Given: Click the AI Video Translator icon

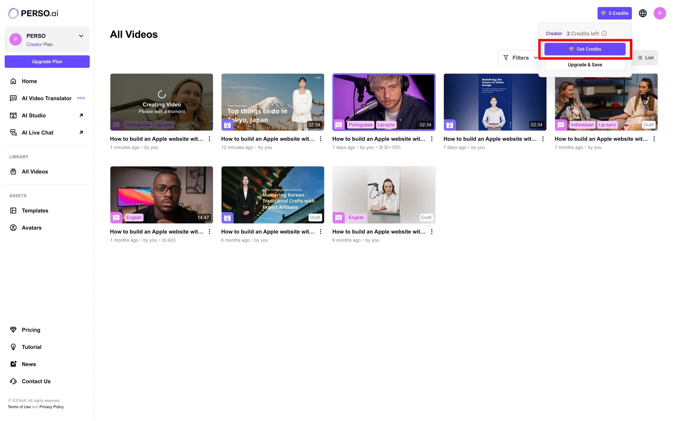Looking at the screenshot, I should [x=13, y=98].
